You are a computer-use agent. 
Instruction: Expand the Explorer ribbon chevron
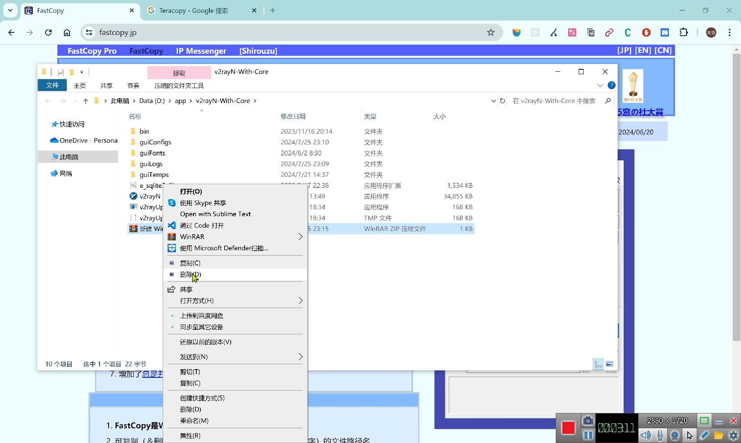pyautogui.click(x=600, y=85)
